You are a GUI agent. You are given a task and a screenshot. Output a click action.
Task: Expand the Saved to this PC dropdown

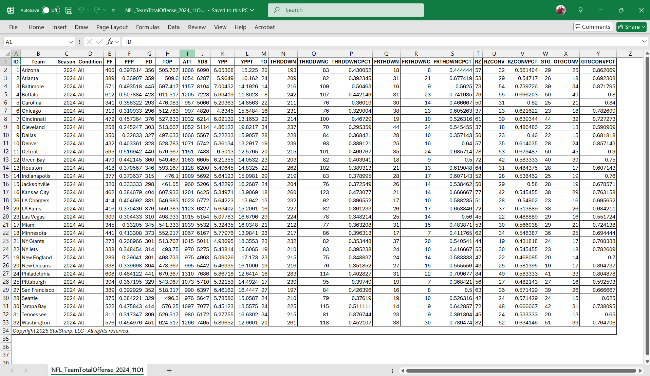click(252, 10)
